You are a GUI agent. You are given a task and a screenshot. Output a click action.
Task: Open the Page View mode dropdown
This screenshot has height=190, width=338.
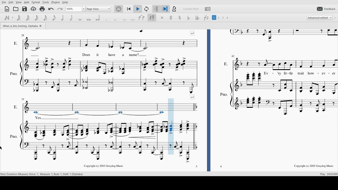pyautogui.click(x=98, y=9)
